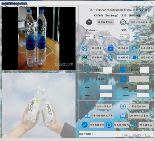Click the 目标数量 output field
The image size is (155, 141).
pos(144,70)
